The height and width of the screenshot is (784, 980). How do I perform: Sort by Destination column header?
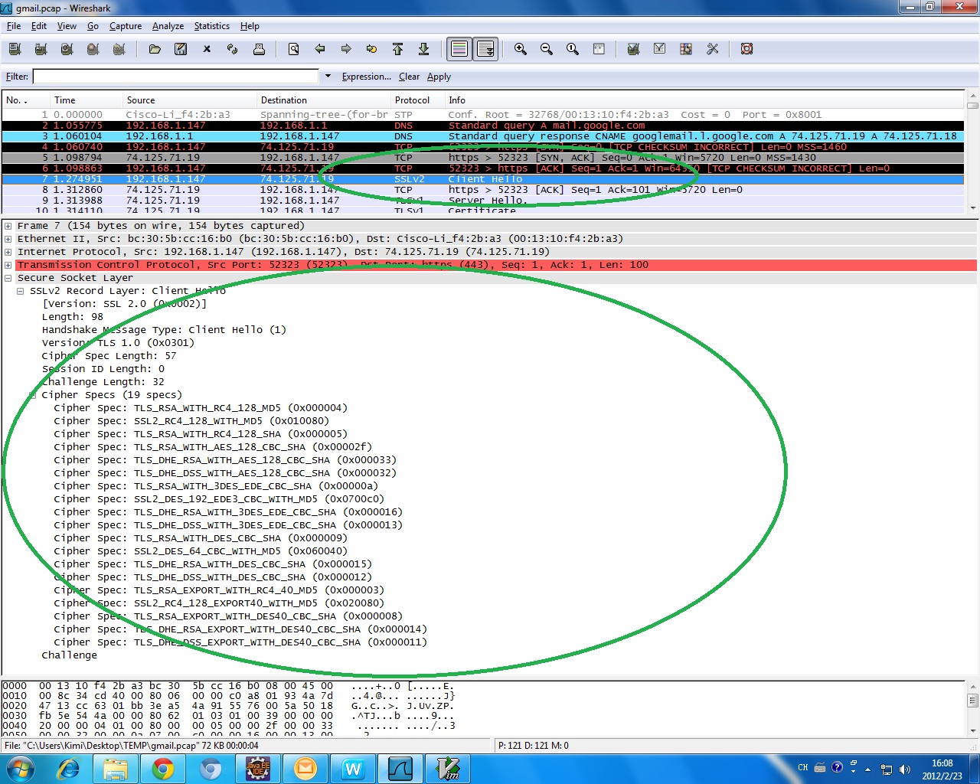(324, 100)
